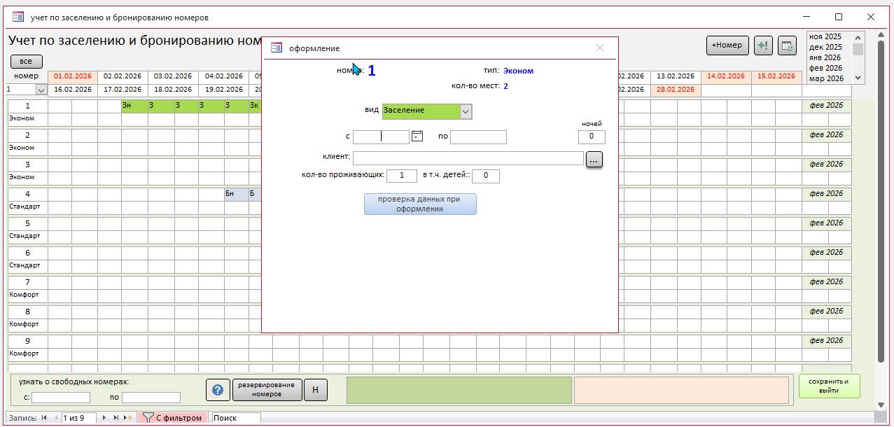The image size is (894, 427).
Task: Expand the 'вид' Заселение dropdown
Action: tap(466, 111)
